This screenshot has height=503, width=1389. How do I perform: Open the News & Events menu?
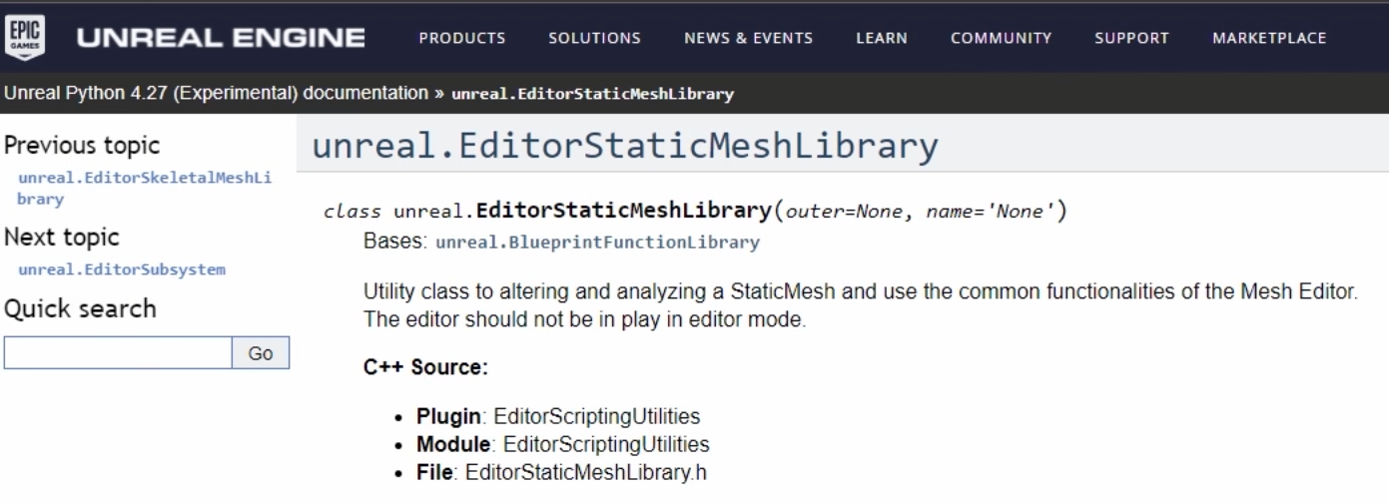[x=749, y=39]
